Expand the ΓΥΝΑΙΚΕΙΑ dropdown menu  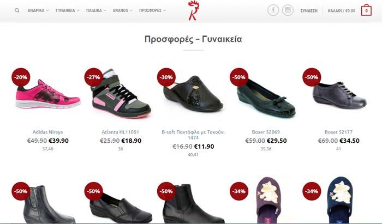[x=68, y=10]
